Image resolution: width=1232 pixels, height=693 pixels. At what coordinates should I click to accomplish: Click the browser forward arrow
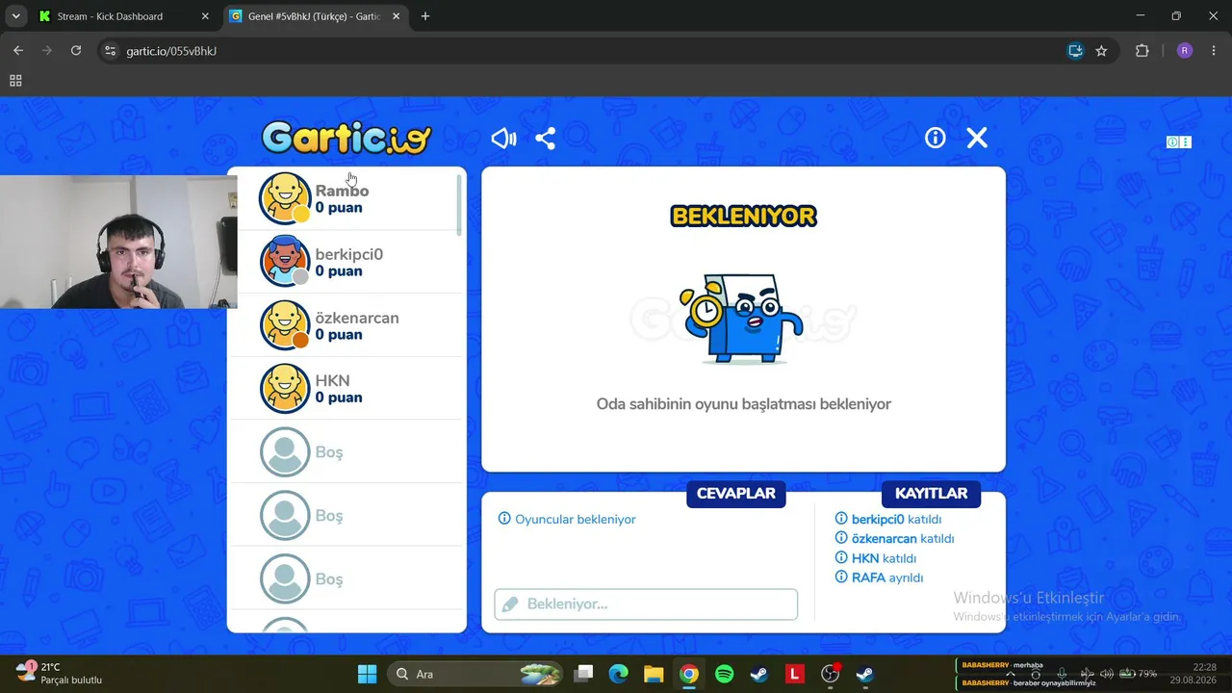[47, 51]
